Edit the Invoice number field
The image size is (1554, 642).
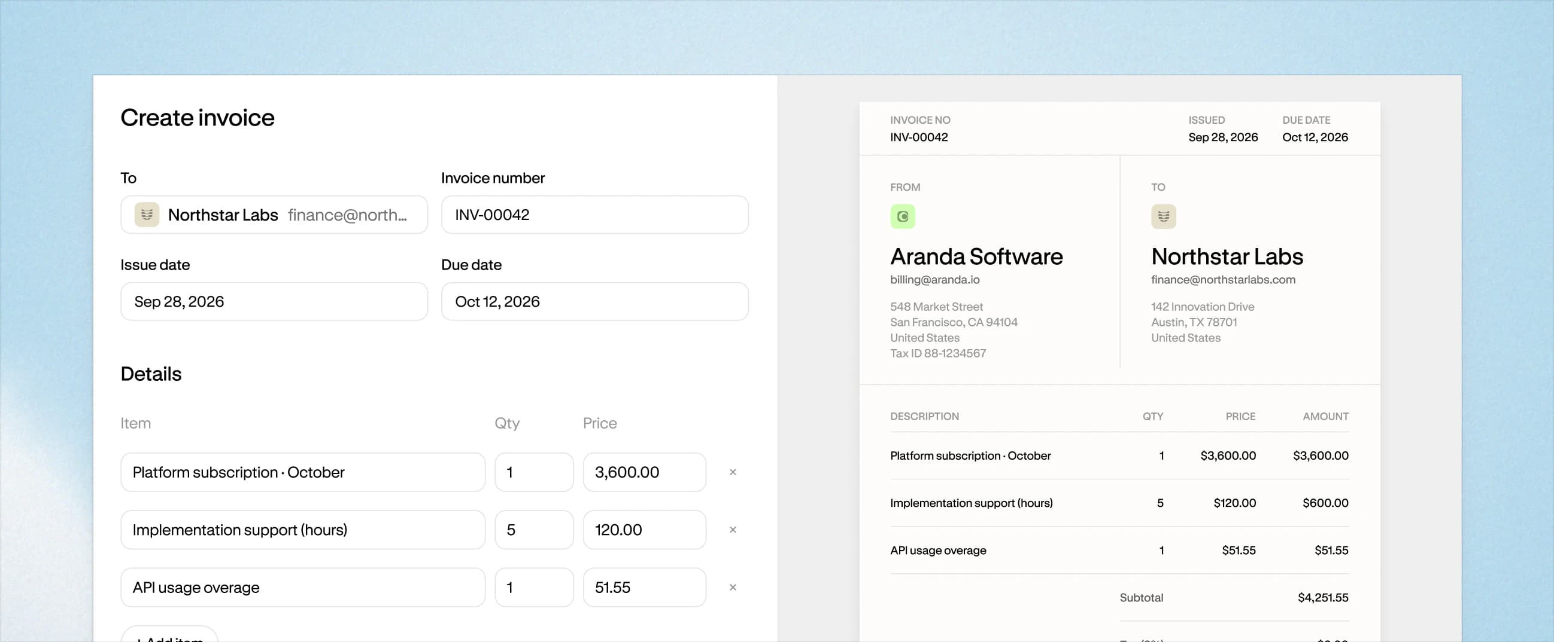coord(594,215)
